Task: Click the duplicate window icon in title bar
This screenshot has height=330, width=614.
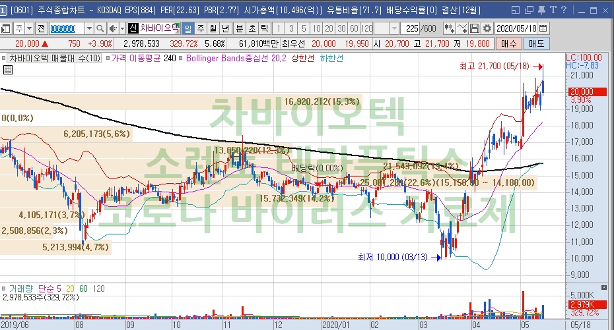Action: point(529,10)
